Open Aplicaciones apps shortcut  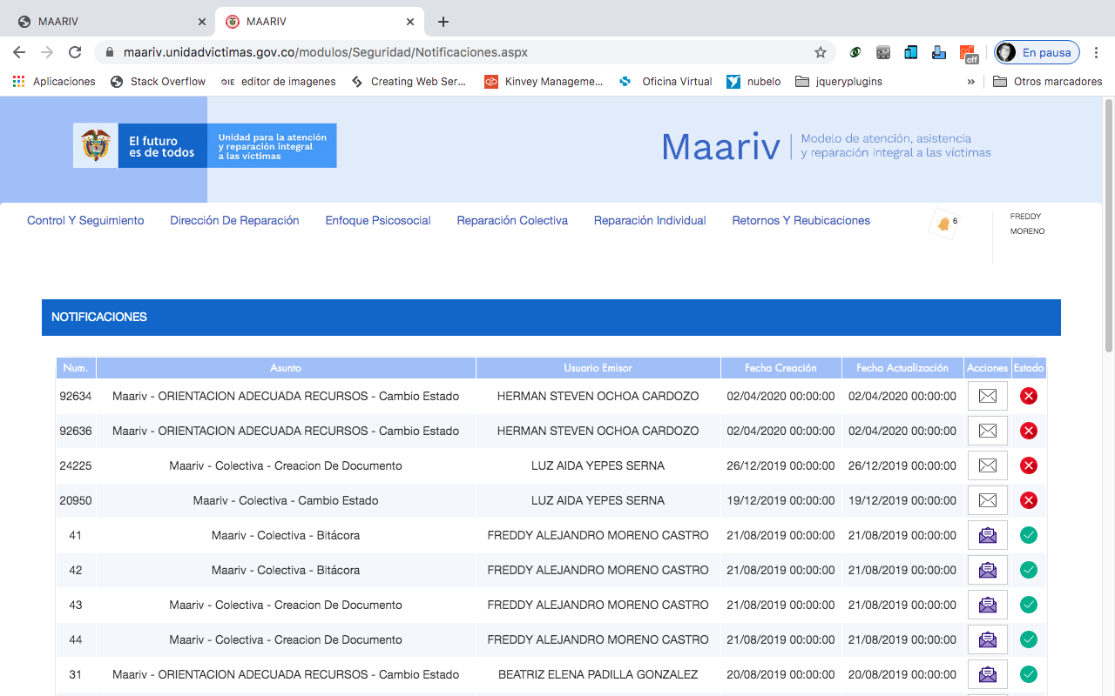tap(54, 82)
